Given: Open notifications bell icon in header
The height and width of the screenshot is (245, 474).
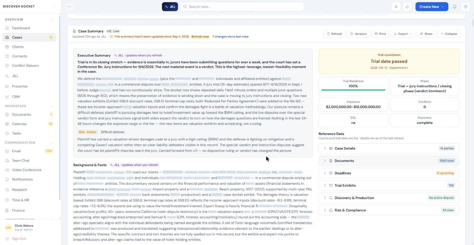Looking at the screenshot, I should 455,7.
